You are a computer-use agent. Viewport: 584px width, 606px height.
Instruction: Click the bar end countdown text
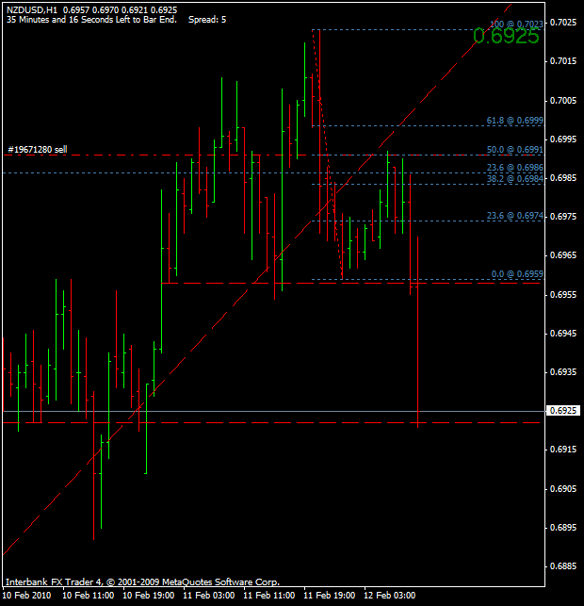[x=91, y=20]
